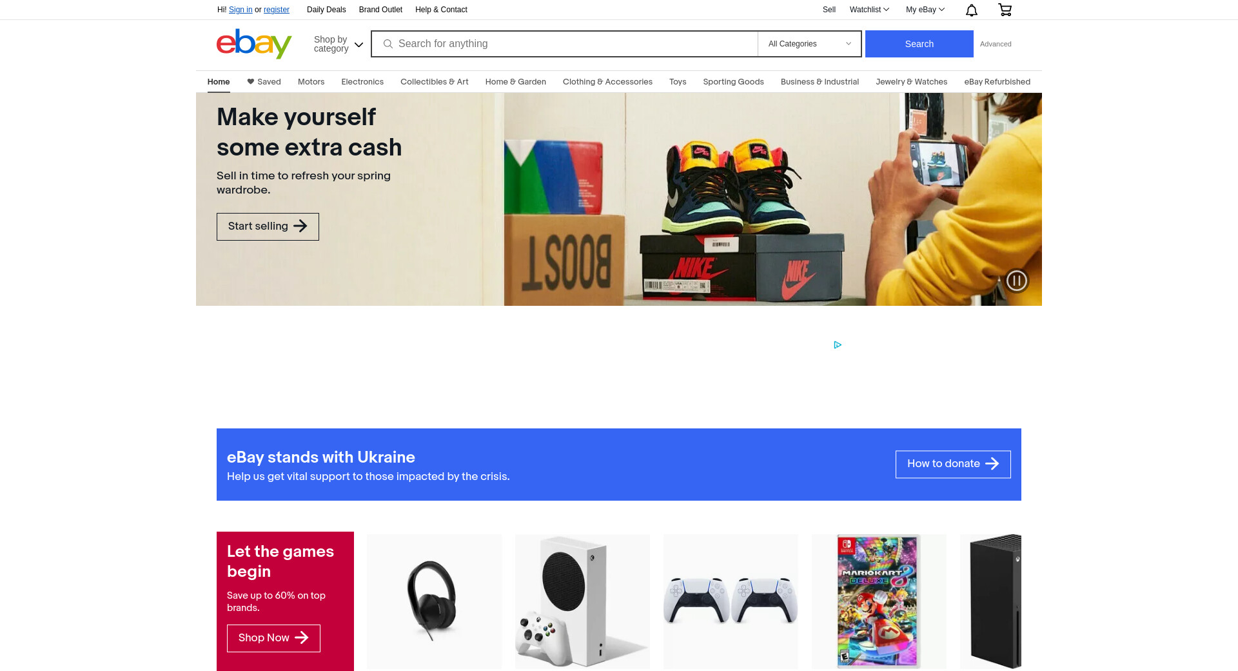Viewport: 1238px width, 671px height.
Task: Open the Motors category tab
Action: pos(311,82)
